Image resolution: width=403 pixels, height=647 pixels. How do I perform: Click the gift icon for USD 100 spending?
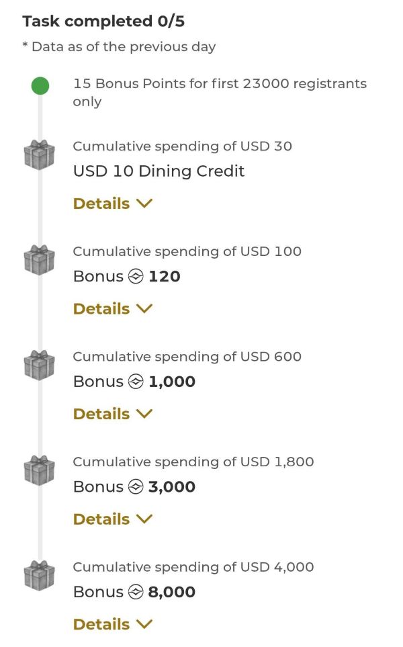[x=40, y=260]
